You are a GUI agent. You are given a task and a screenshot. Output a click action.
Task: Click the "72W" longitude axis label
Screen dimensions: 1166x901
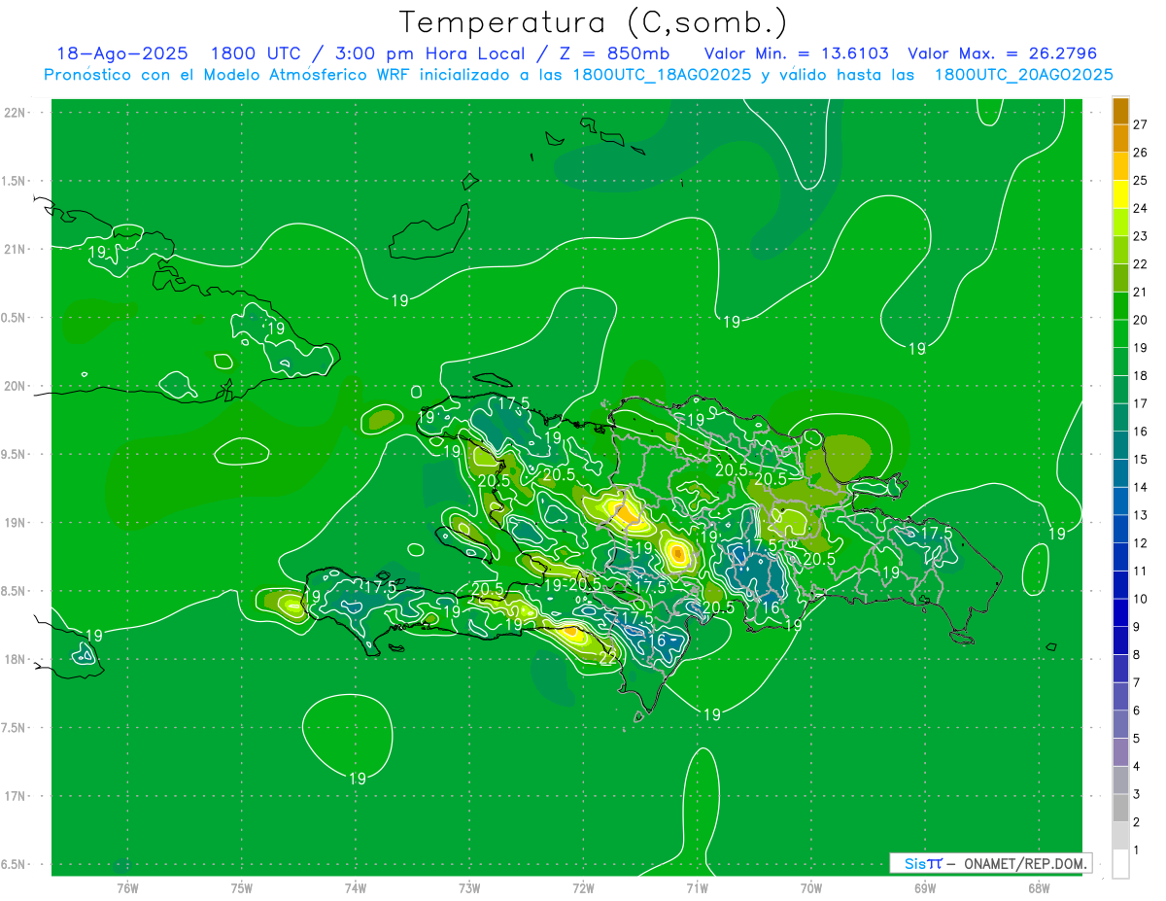coord(583,887)
